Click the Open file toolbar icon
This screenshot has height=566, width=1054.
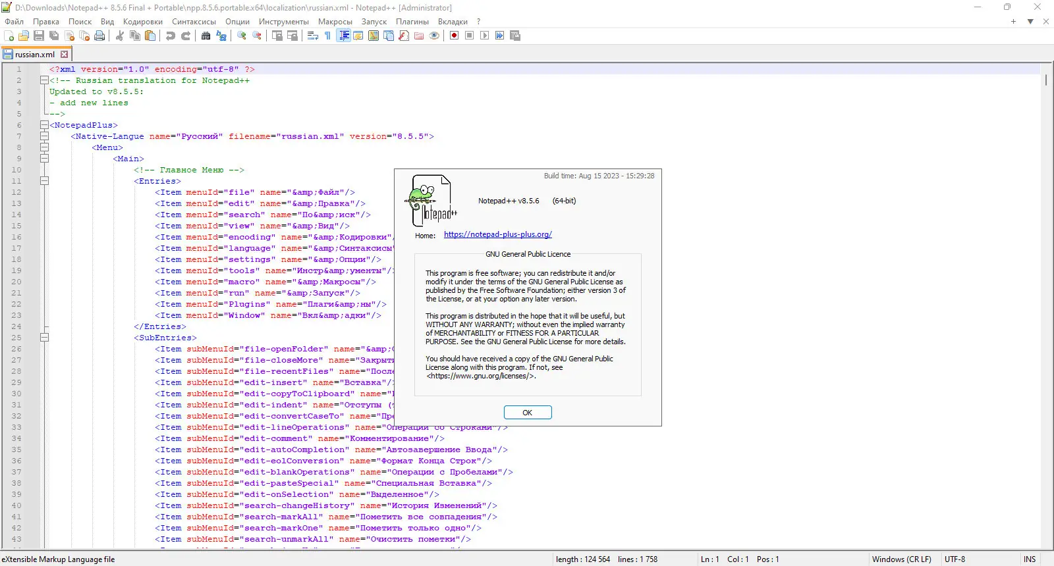click(x=24, y=36)
